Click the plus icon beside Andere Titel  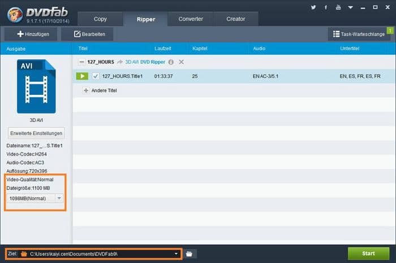[x=86, y=90]
